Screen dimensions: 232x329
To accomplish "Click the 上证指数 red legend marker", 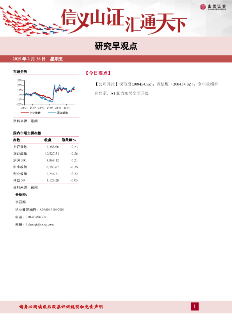I will [25, 113].
